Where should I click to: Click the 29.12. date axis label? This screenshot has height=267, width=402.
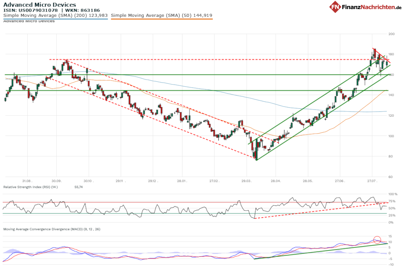pos(153,181)
